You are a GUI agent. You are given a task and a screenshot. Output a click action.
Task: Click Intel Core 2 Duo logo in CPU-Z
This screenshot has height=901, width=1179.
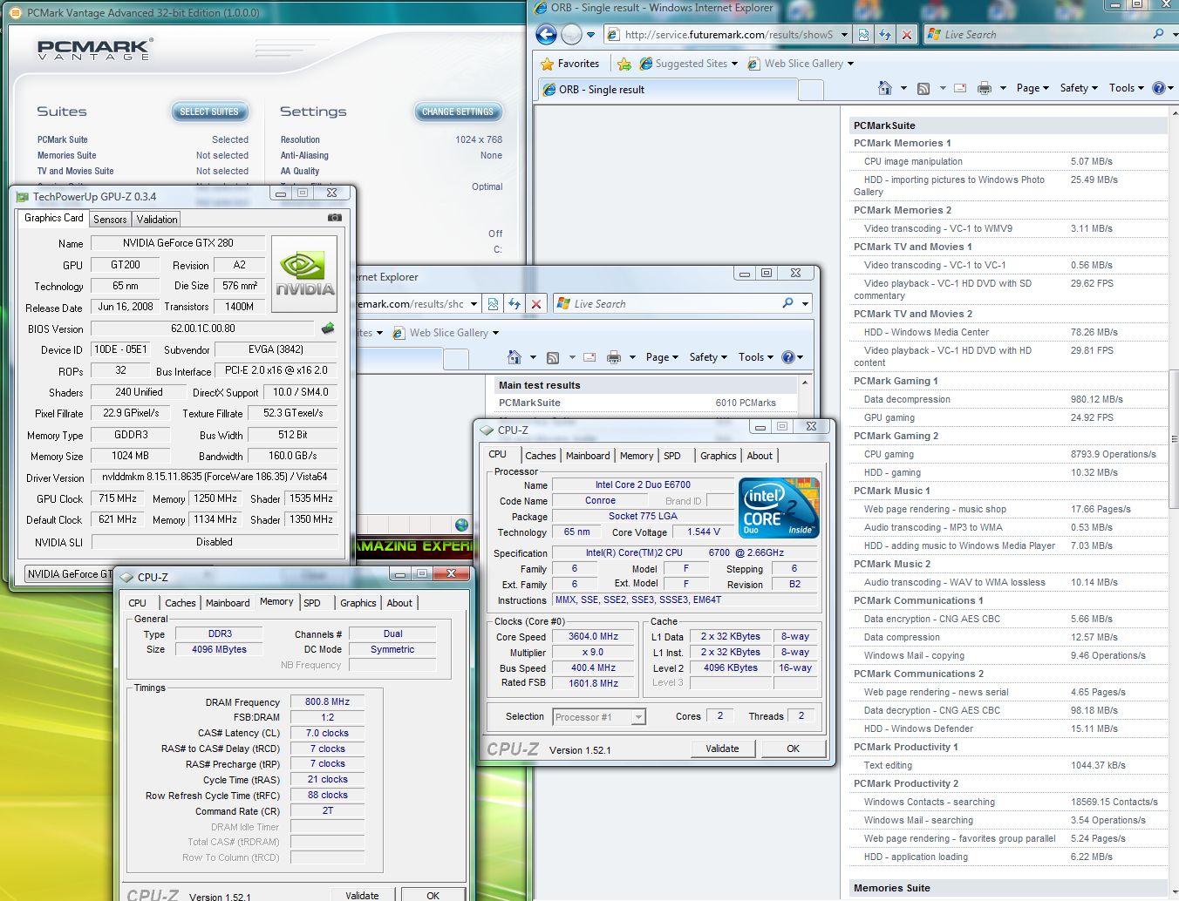[x=779, y=508]
